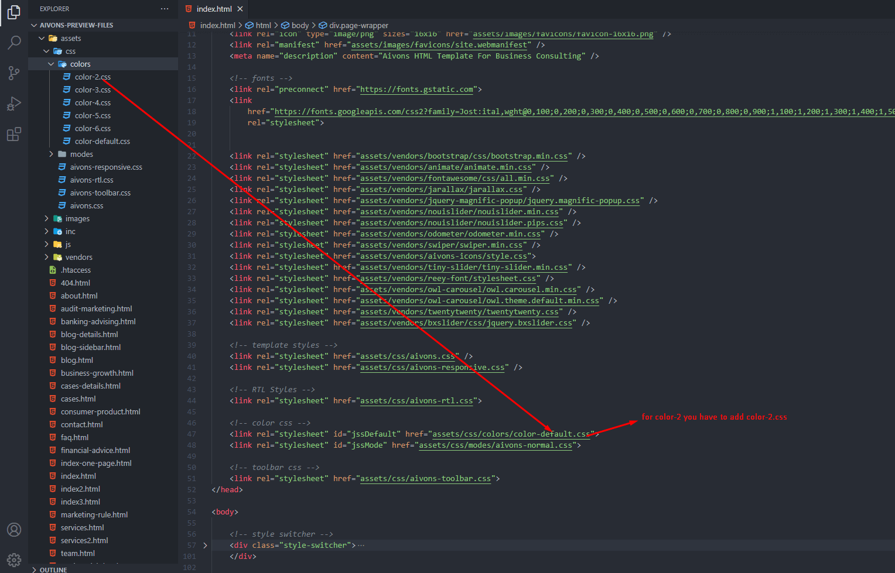This screenshot has height=573, width=895.
Task: Unfold the style-switcher div on line 57
Action: pyautogui.click(x=205, y=545)
